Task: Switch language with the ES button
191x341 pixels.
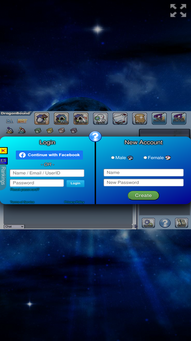Action: tap(4, 161)
